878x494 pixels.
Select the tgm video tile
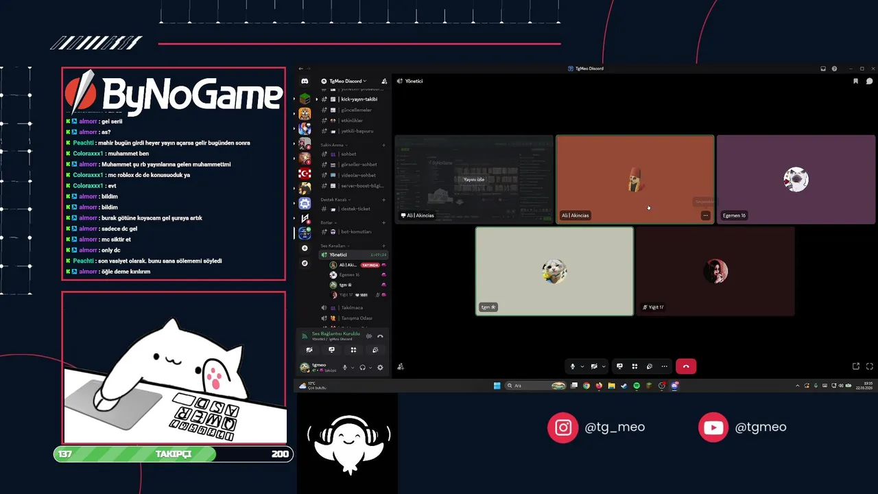pyautogui.click(x=554, y=271)
